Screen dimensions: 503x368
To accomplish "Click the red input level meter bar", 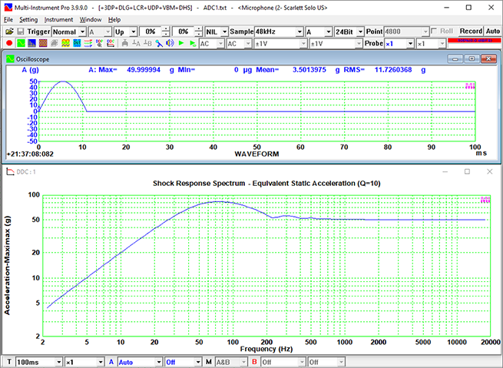I will point(476,40).
